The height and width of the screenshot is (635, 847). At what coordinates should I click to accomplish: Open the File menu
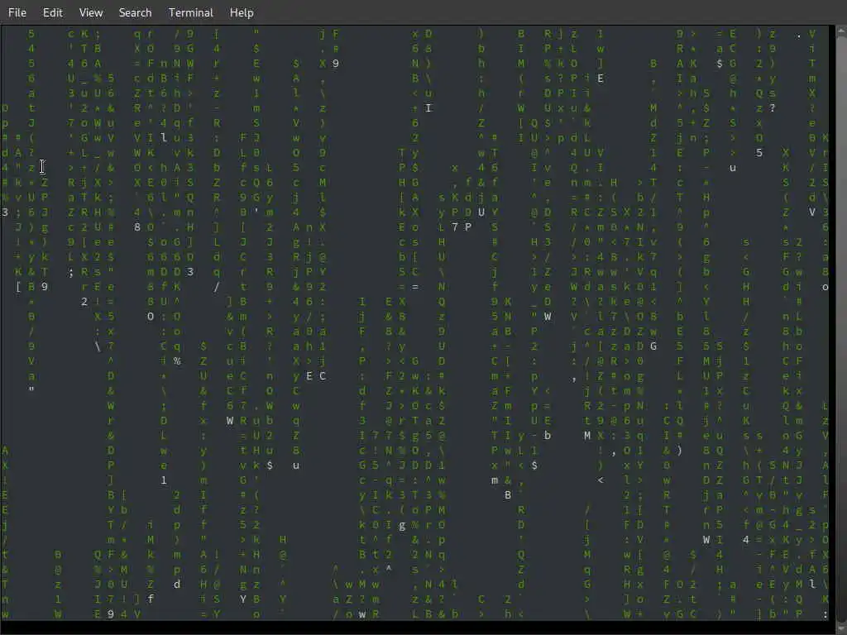pyautogui.click(x=17, y=12)
